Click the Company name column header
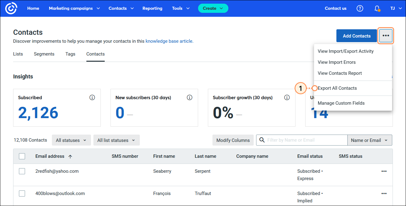 point(252,156)
